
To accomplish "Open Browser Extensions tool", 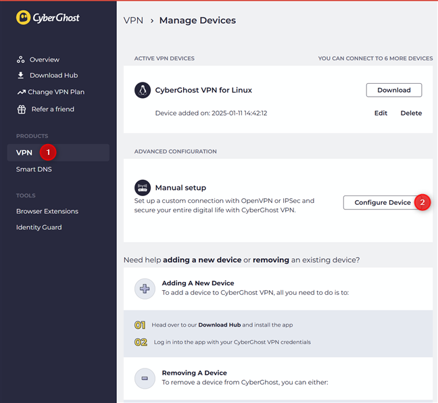I will click(47, 211).
